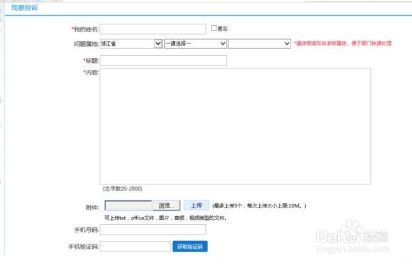Click the 我的姓名 name input field

point(153,29)
